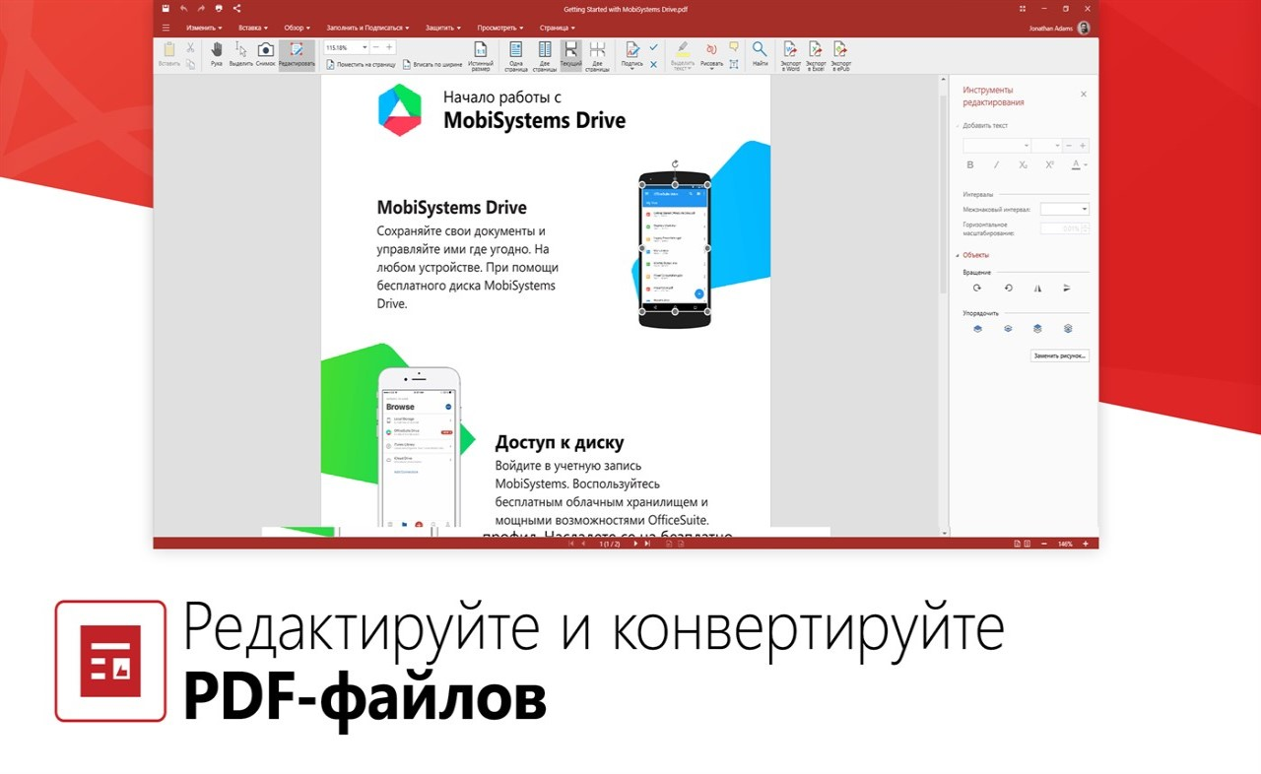Click the Undo arrow in the title bar
The width and height of the screenshot is (1261, 774).
183,8
